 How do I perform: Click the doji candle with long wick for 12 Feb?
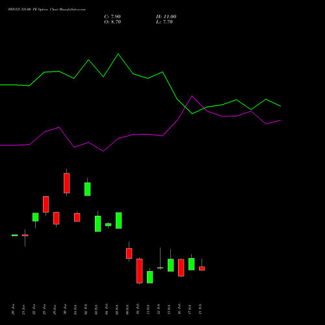point(161,268)
